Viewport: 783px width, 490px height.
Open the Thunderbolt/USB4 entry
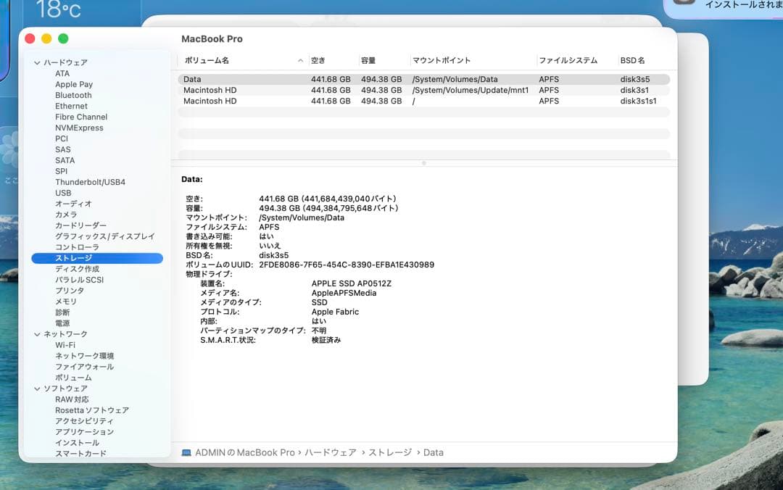click(x=91, y=183)
